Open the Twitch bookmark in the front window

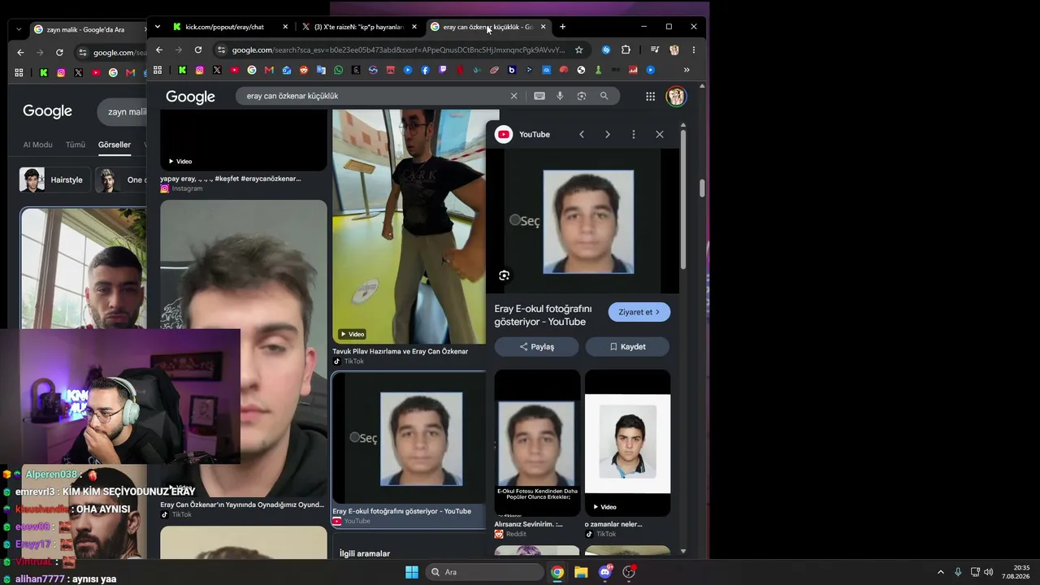click(x=443, y=70)
